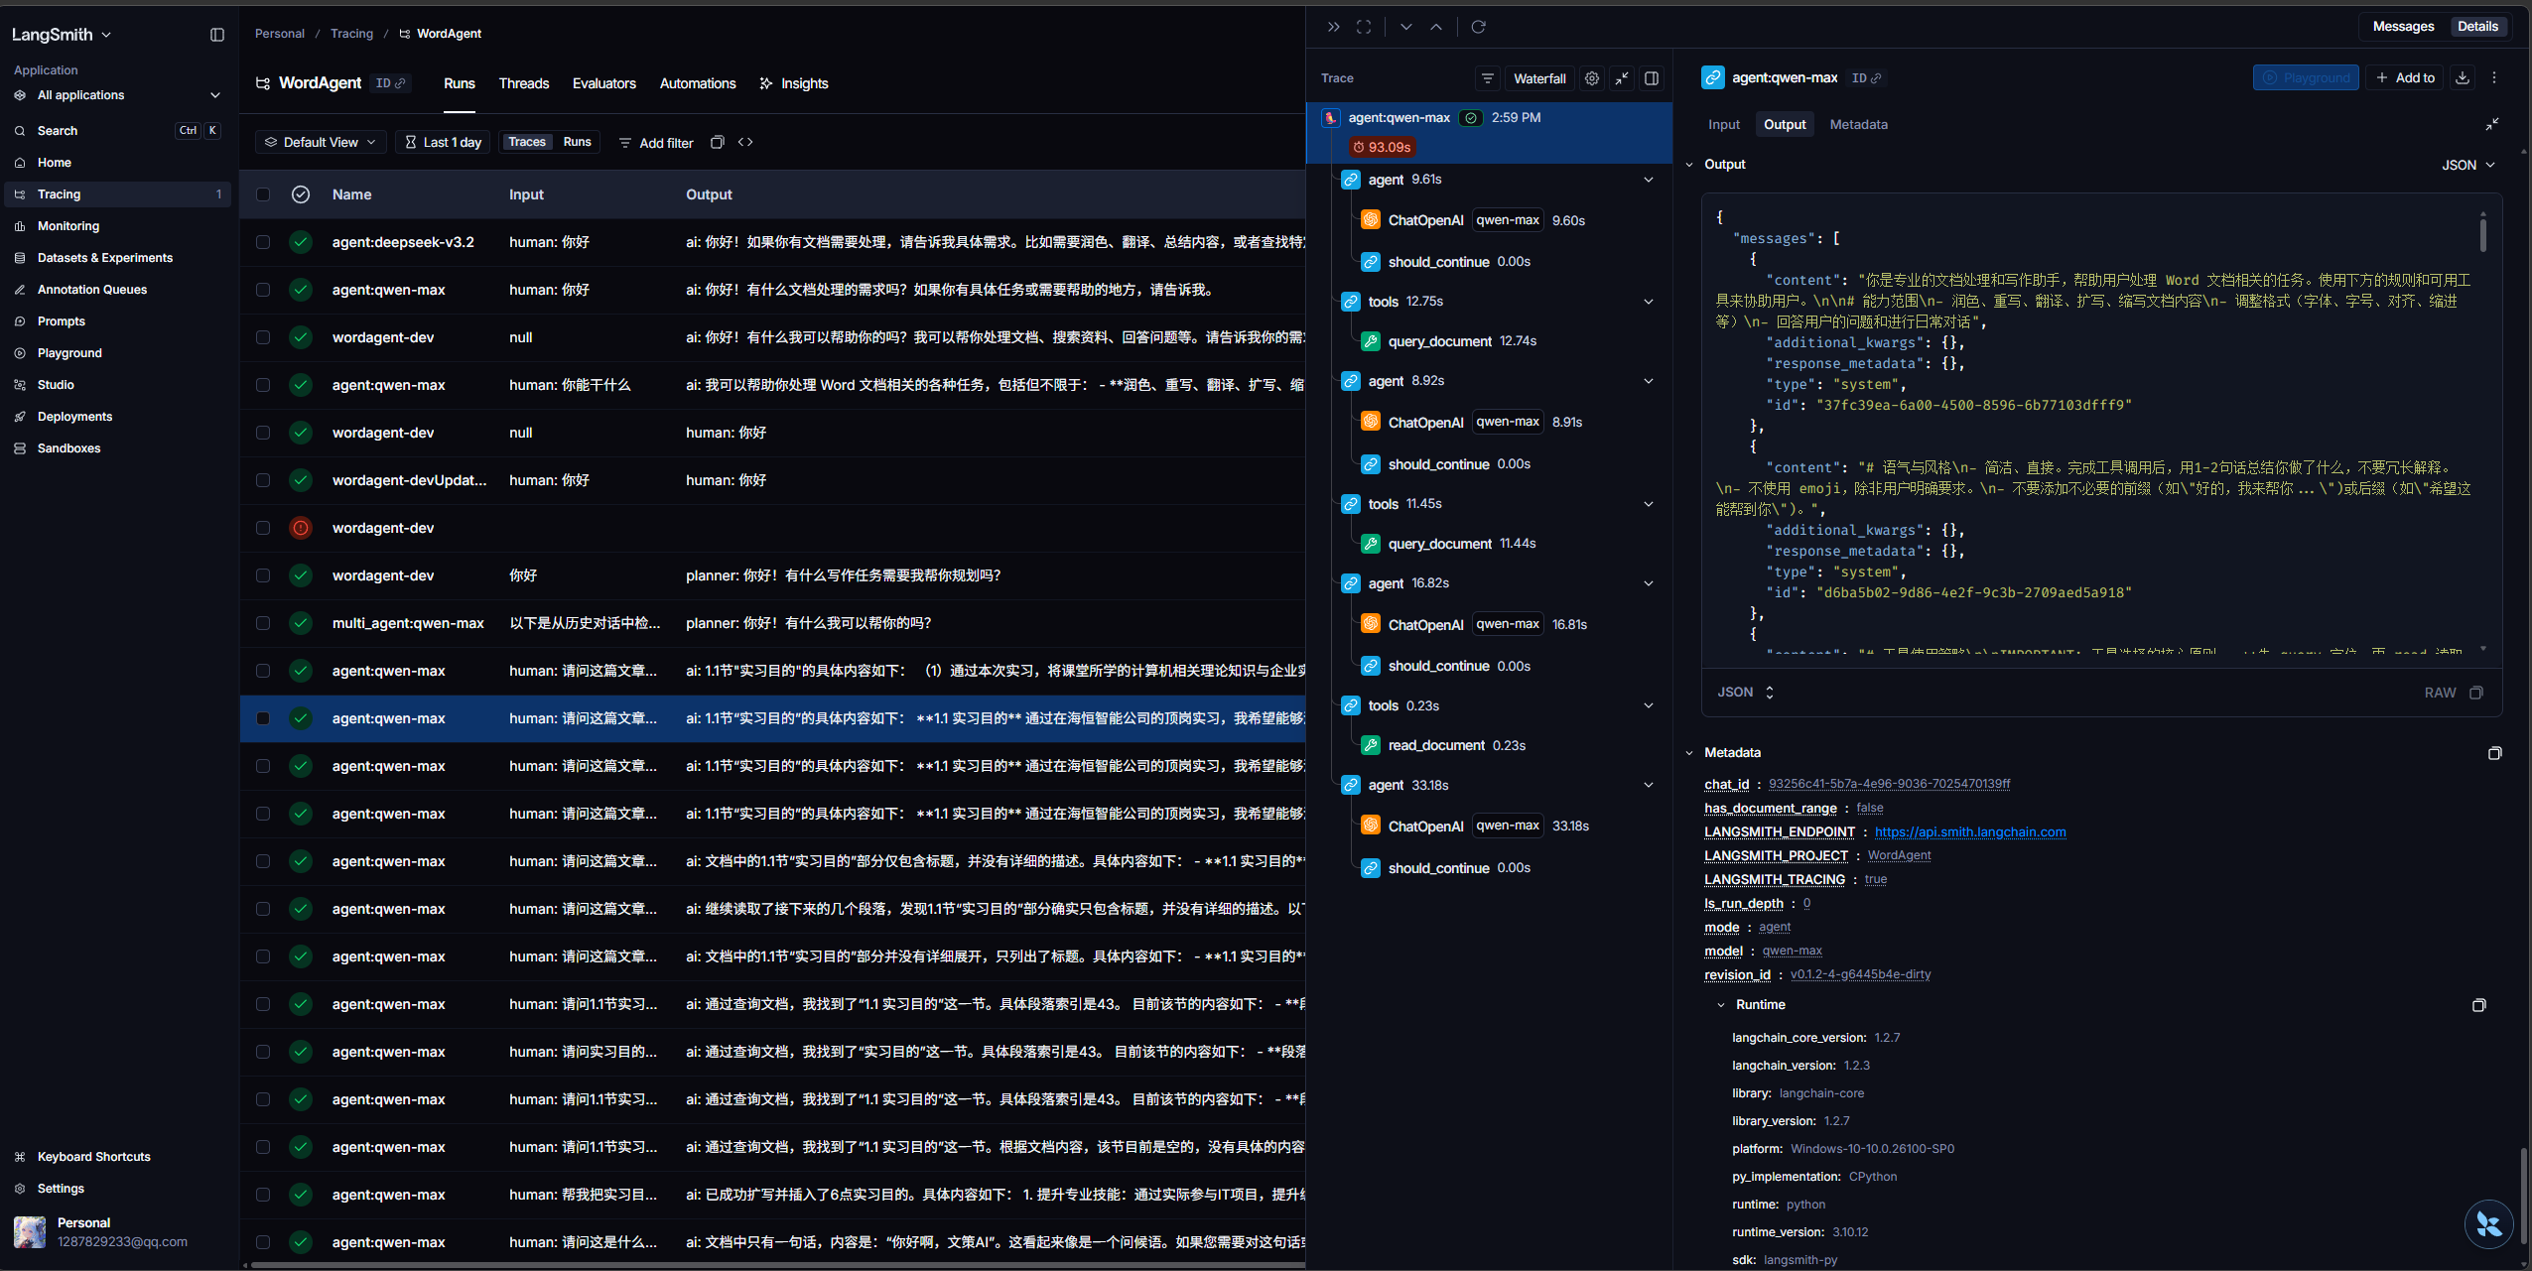
Task: Open the Last 1 day time range picker
Action: (443, 143)
